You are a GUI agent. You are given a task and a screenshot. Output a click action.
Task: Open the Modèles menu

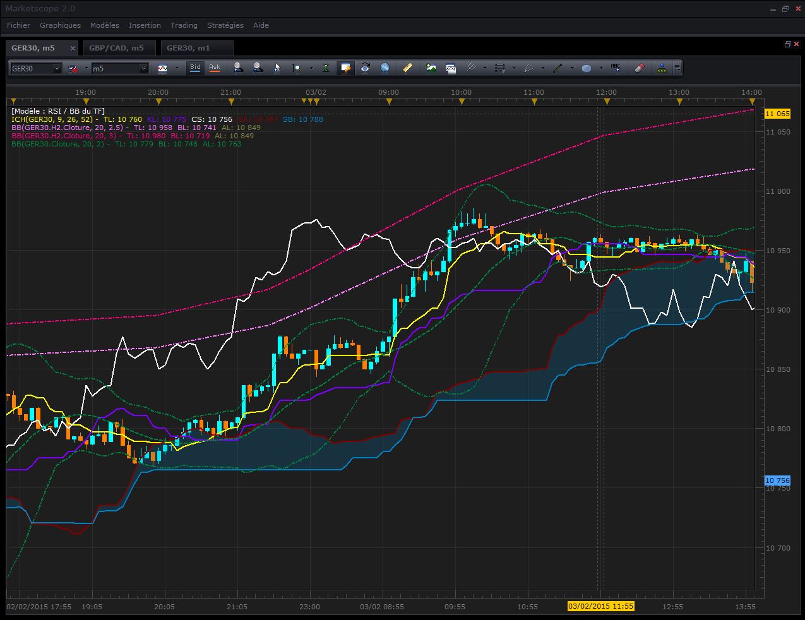[x=104, y=25]
